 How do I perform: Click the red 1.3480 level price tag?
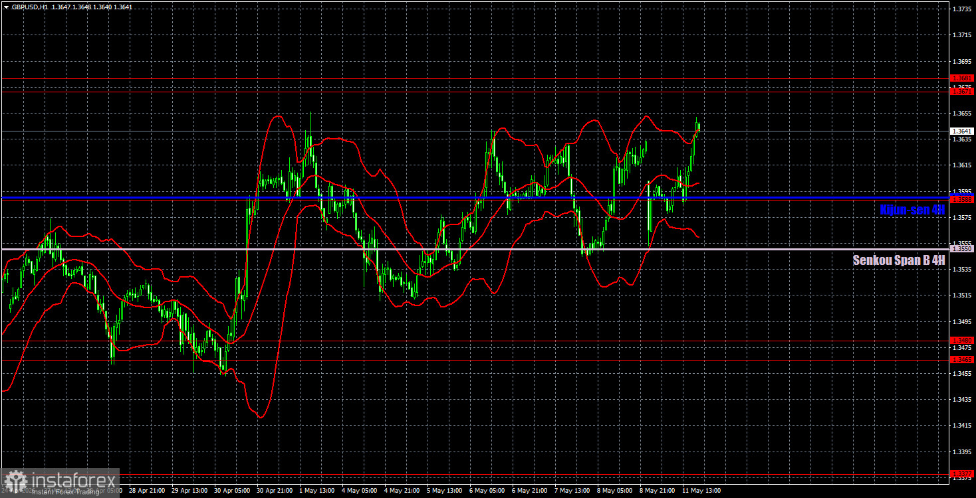pyautogui.click(x=961, y=340)
